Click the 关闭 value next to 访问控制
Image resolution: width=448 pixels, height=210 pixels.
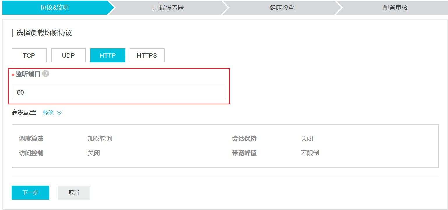[x=94, y=153]
